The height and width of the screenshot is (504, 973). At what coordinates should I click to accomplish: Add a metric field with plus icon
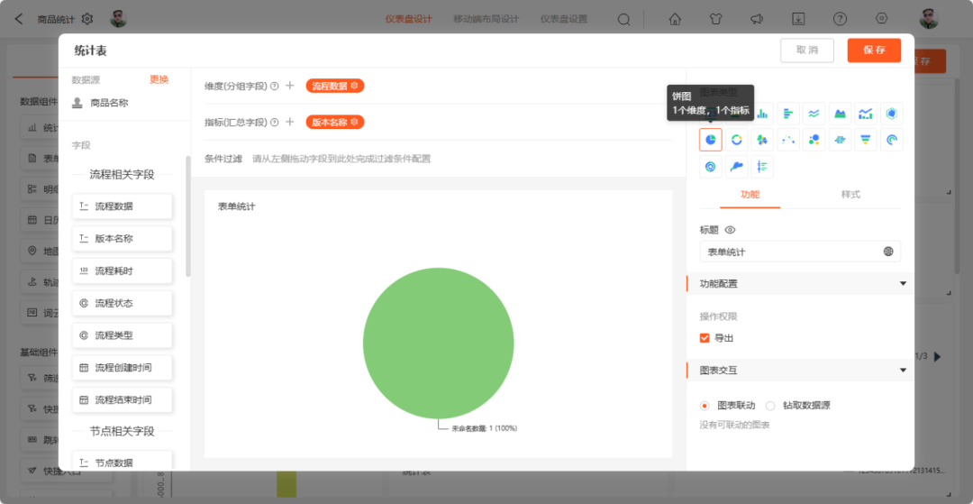pos(289,123)
